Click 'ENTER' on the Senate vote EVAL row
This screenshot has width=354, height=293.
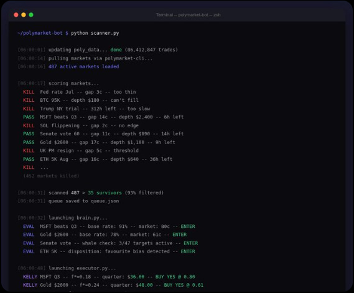[x=191, y=243]
